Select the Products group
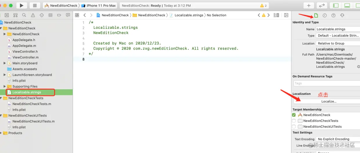 (15, 133)
